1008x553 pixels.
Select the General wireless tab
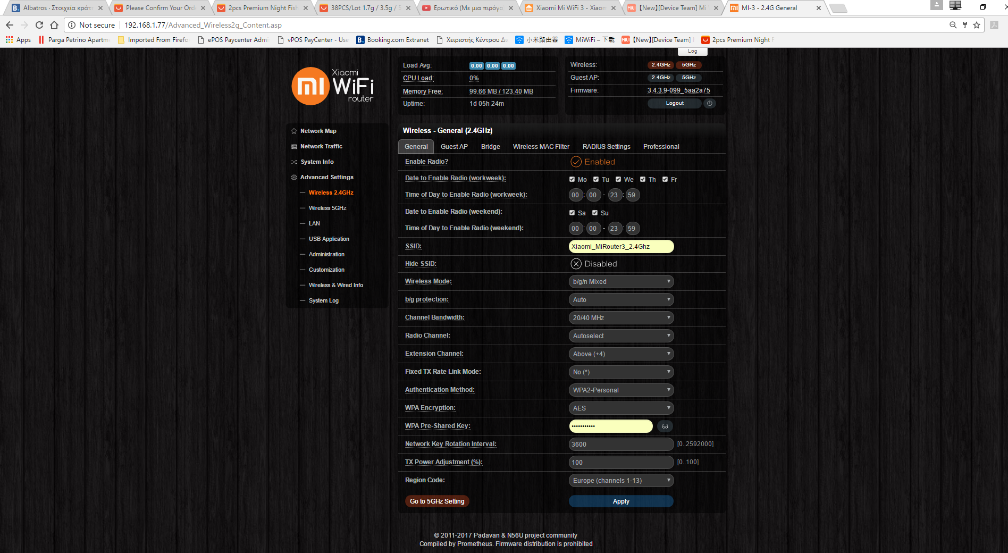416,147
